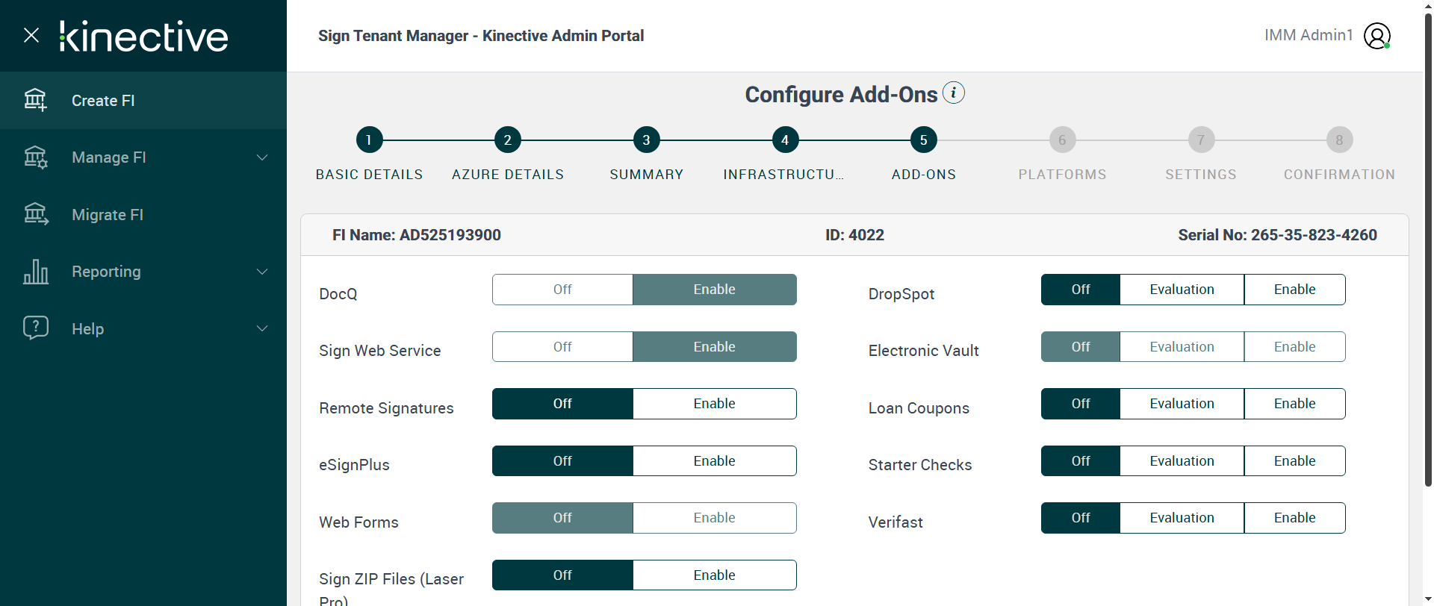Click the Kinective logo
1434x606 pixels.
(x=144, y=37)
